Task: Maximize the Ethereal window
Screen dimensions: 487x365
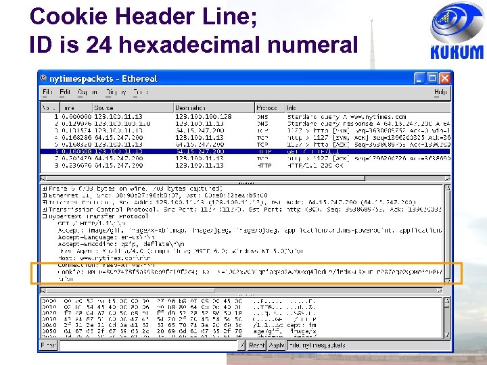Action: (x=432, y=78)
